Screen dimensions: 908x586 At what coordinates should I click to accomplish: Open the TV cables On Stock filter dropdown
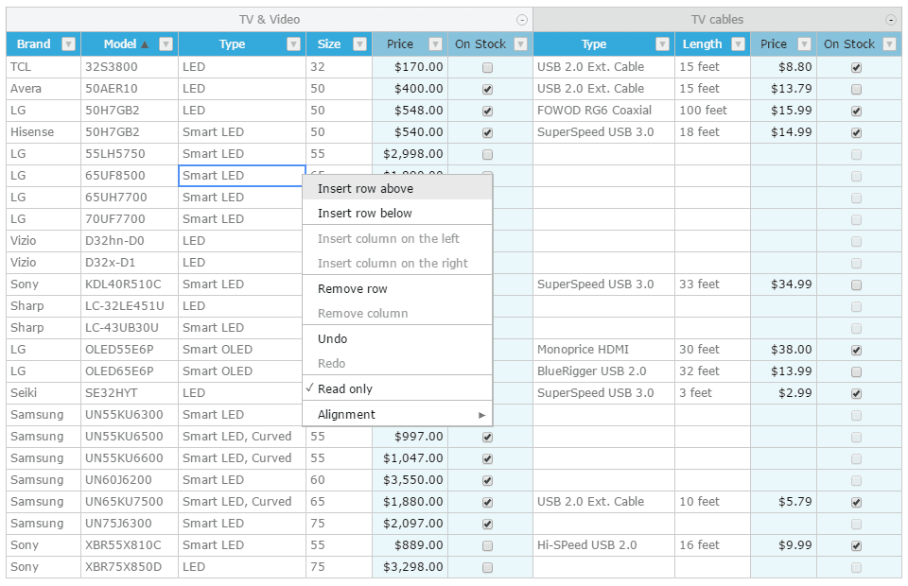(x=889, y=44)
